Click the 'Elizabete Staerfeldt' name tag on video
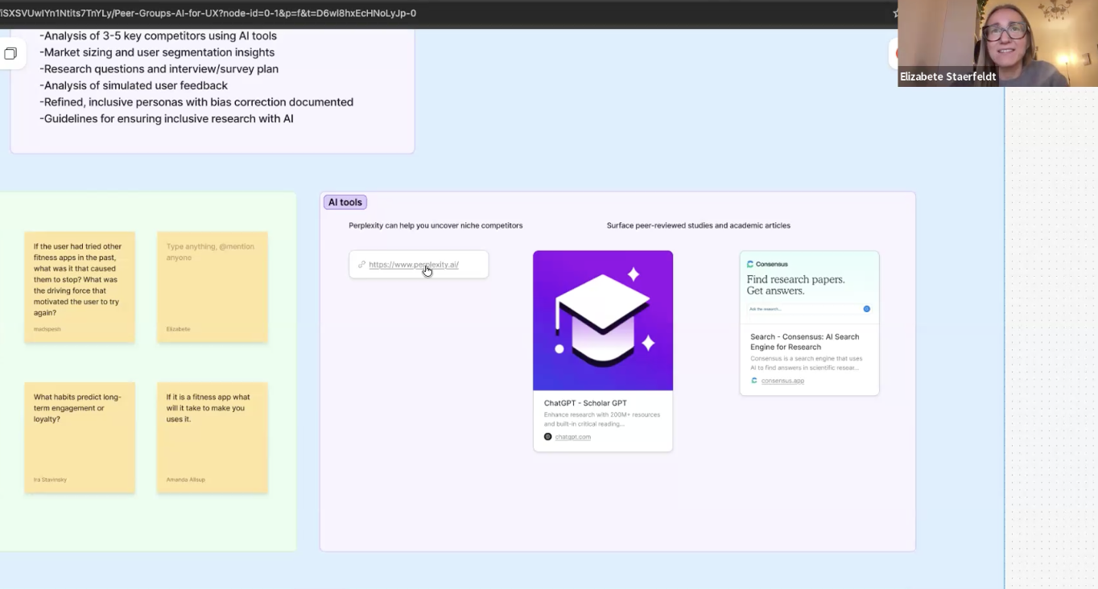 [947, 76]
